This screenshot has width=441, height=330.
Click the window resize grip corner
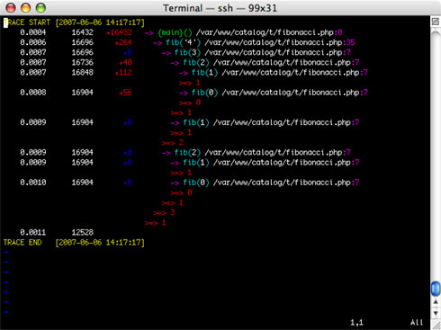[436, 325]
